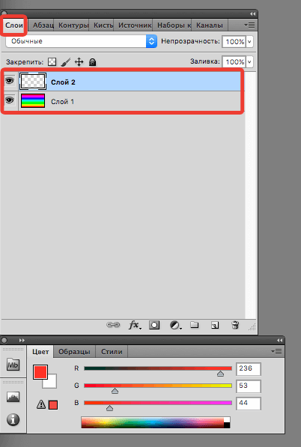Create a new layer group with the folder icon
301x447 pixels.
(195, 325)
